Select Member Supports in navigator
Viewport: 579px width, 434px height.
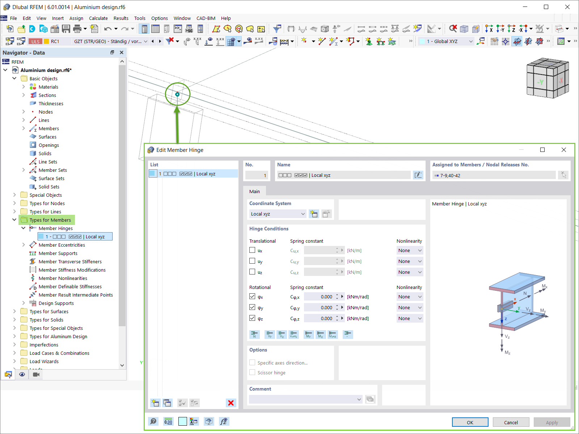pyautogui.click(x=58, y=253)
